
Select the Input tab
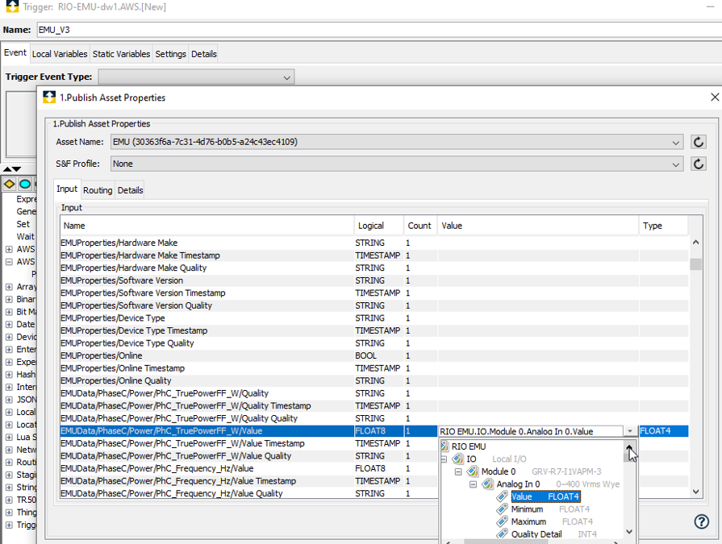pos(67,189)
